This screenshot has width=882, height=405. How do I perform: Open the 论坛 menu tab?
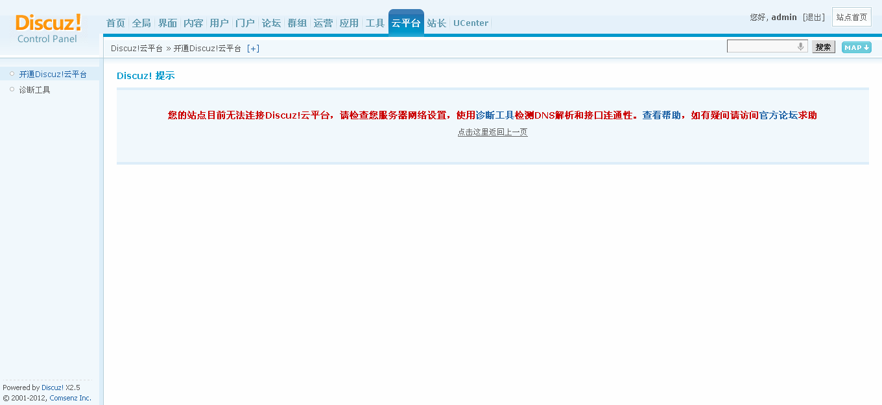(271, 23)
